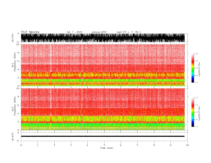Click the "4" kHz tick on ch.1 spectrogram
The width and height of the screenshot is (211, 163).
point(19,70)
